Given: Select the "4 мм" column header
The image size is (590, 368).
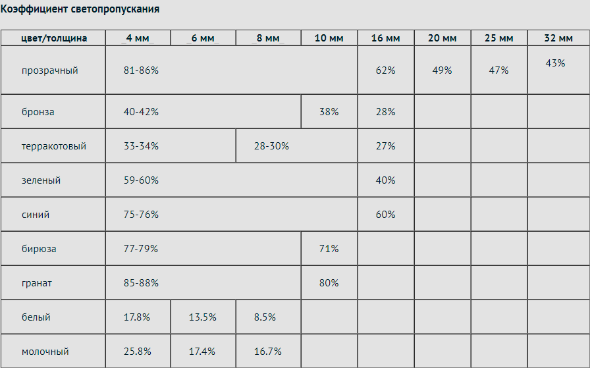Looking at the screenshot, I should tap(138, 38).
